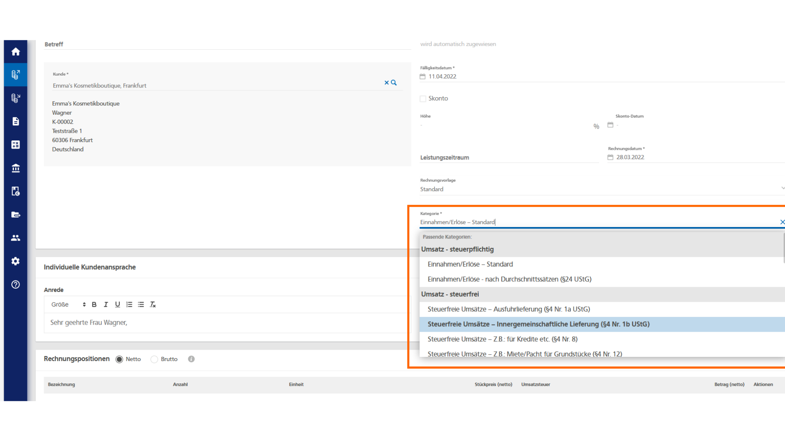785x441 pixels.
Task: Open calendar for Rechnungsdatum
Action: (x=610, y=157)
